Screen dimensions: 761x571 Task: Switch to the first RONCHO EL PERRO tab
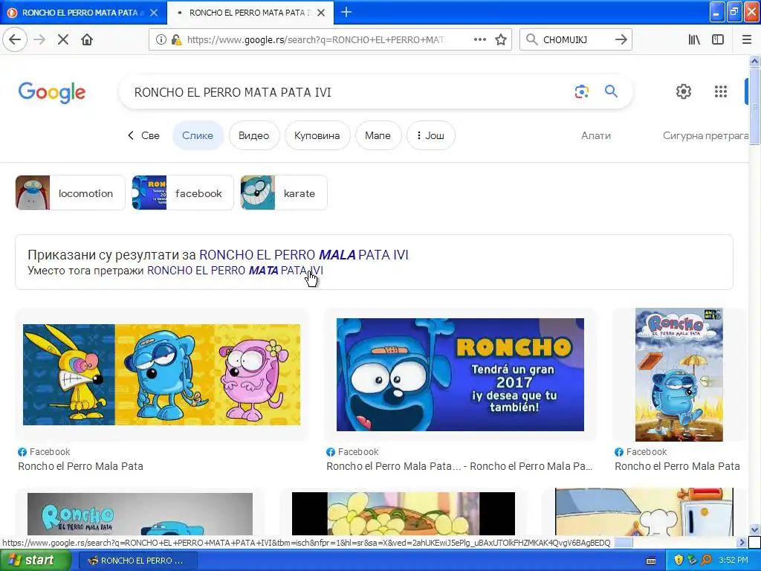pos(82,13)
